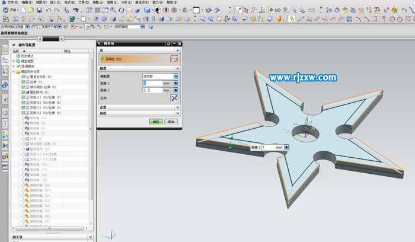This screenshot has width=415, height=242.
Task: Click the reverse direction icon in chamfer dialog
Action: coord(174,98)
